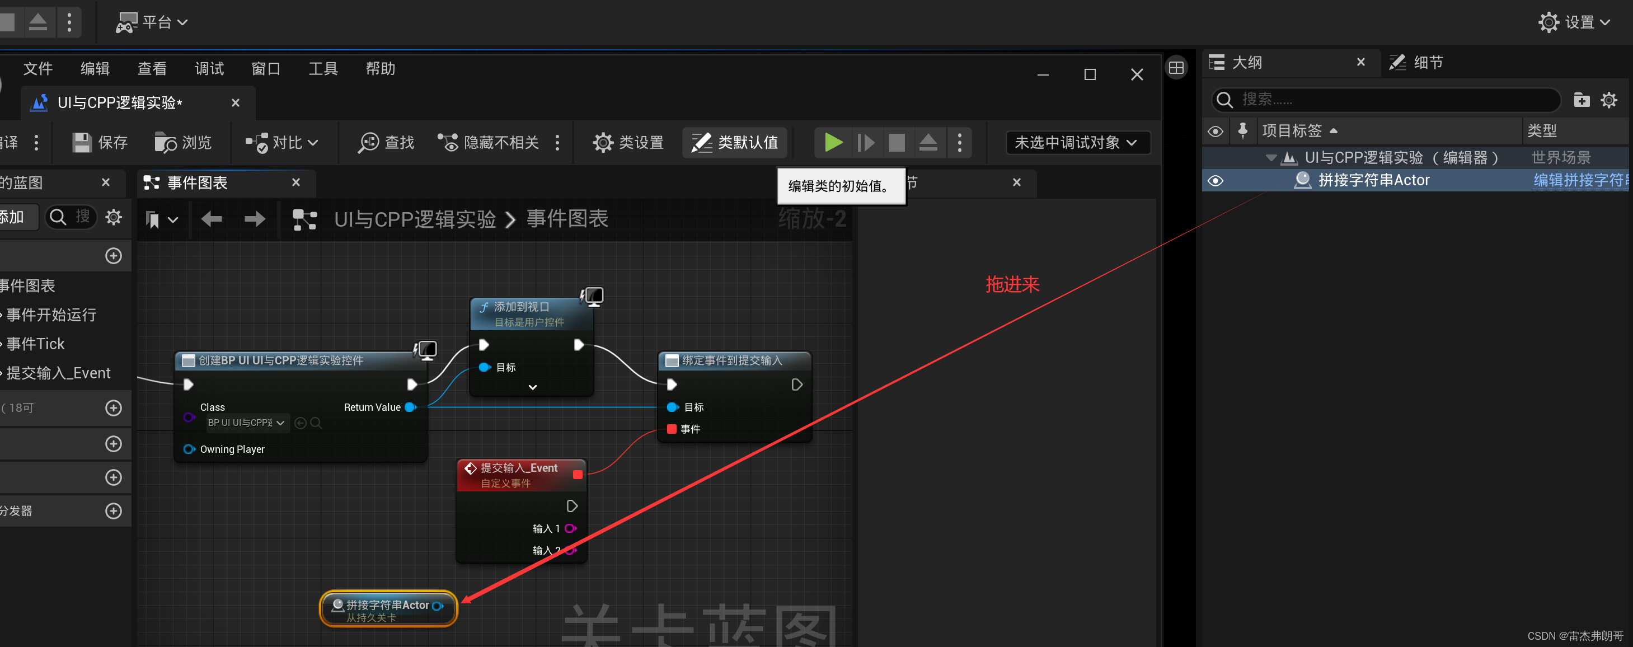Switch to the UI与CPP逻辑实验 blueprint tab
The image size is (1633, 647).
119,102
